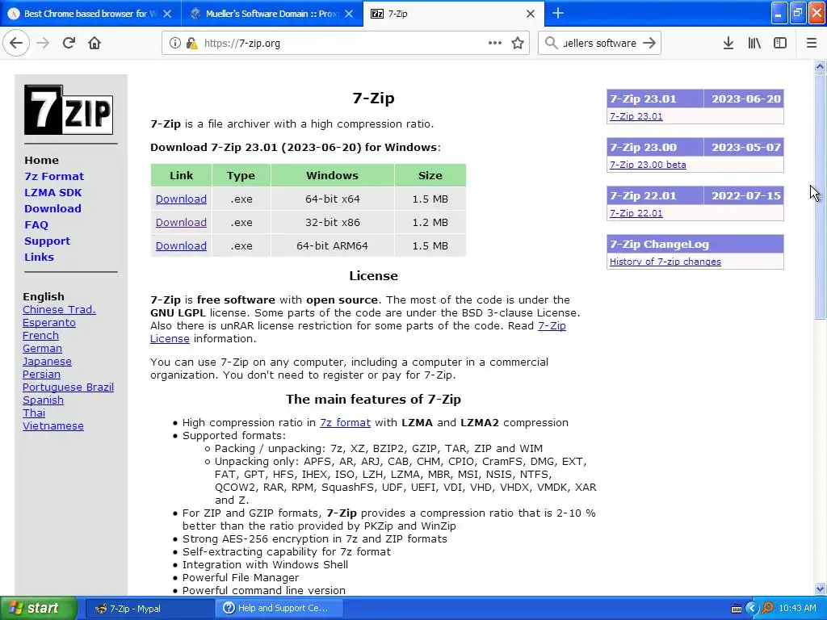Toggle the sidebar view icon
Viewport: 827px width, 620px height.
point(780,44)
